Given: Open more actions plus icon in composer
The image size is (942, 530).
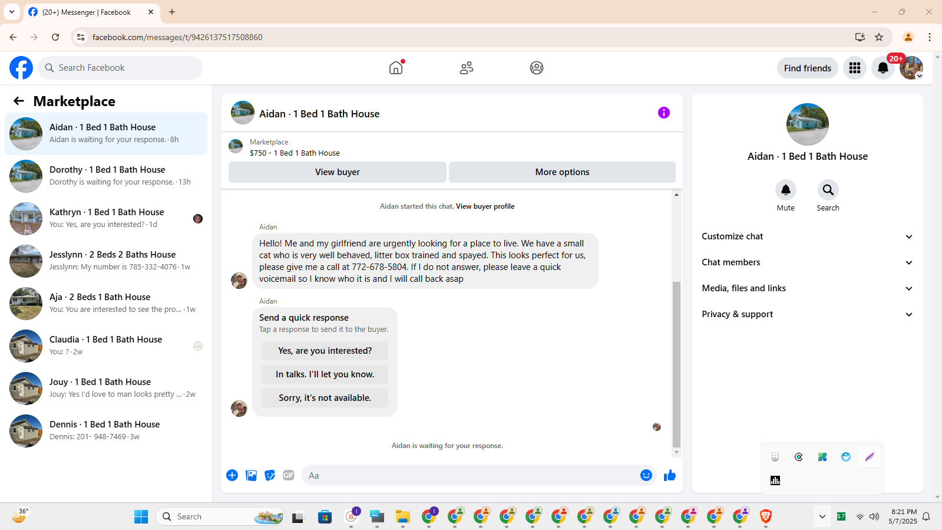Looking at the screenshot, I should (x=232, y=475).
